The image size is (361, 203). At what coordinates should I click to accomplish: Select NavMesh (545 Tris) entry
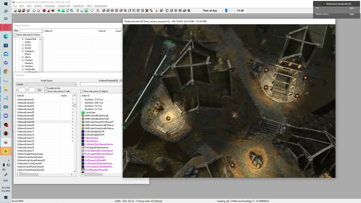click(x=94, y=103)
